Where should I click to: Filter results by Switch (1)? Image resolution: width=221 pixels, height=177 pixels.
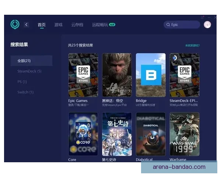(x=25, y=92)
